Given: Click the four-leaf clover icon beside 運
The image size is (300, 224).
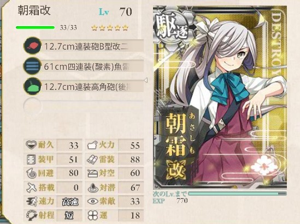Looking at the screenshot, I should pos(93,215).
